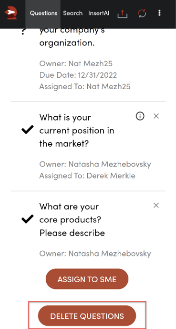Screen dimensions: 176x329
Task: Click the question mark status icon
Action: click(24, 32)
